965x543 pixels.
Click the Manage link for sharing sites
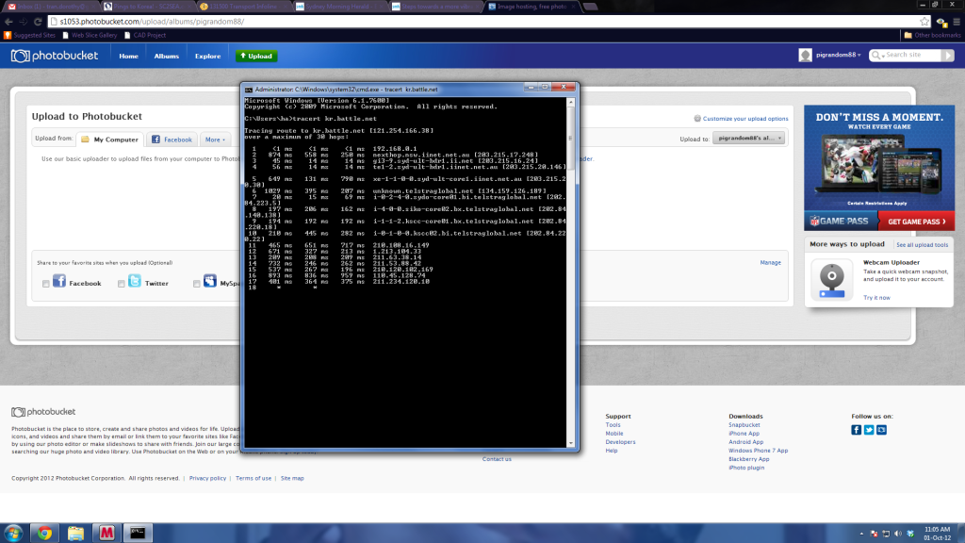pos(770,263)
